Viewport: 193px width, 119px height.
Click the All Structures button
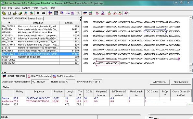click(x=181, y=82)
